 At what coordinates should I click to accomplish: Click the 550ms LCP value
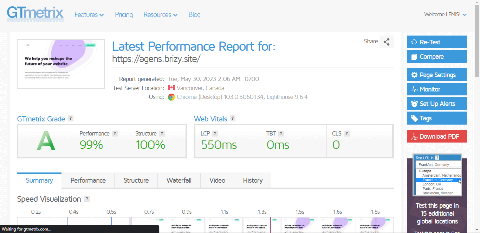click(x=219, y=145)
